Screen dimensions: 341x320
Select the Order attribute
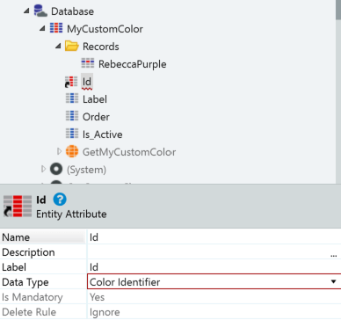tap(96, 117)
